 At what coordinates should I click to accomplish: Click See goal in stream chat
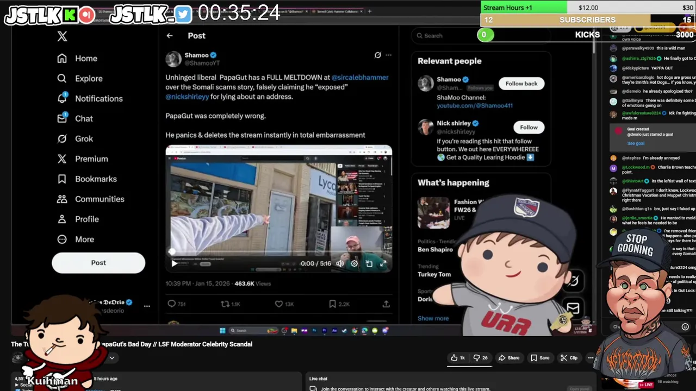pyautogui.click(x=636, y=143)
